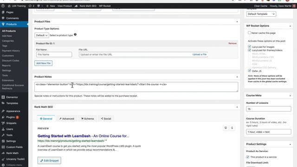This screenshot has height=167, width=297.
Task: Open the General Rank Math tab
Action: [x=46, y=119]
